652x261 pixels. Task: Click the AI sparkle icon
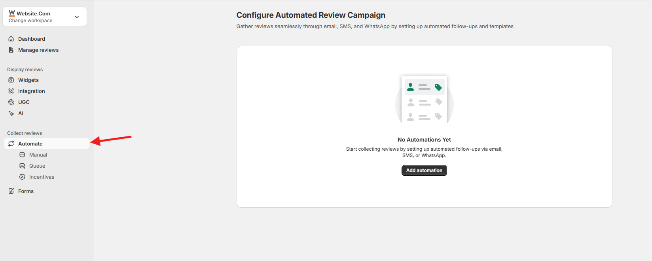(11, 113)
